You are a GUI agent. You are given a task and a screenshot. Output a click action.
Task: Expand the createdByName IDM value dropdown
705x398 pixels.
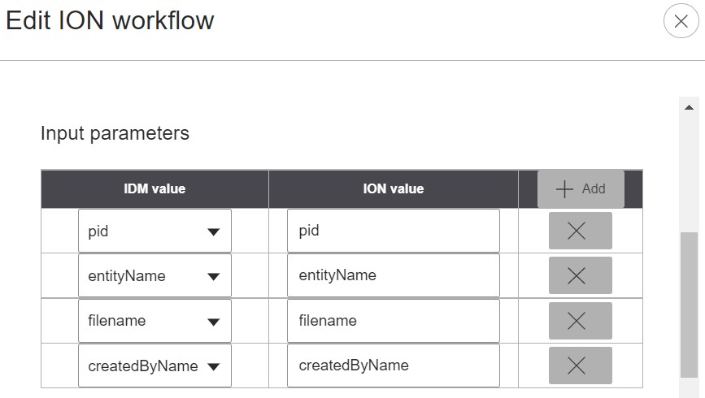coord(154,366)
